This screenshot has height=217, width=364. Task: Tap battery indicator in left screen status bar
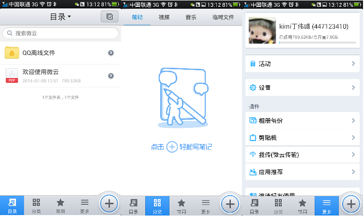click(115, 4)
